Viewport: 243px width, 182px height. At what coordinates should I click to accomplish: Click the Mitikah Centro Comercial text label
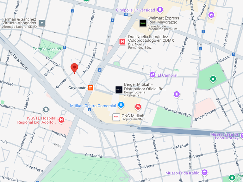[93, 106]
